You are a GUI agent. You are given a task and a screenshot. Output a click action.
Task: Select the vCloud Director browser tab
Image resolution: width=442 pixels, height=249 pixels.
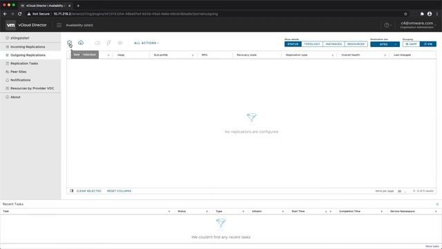[46, 6]
